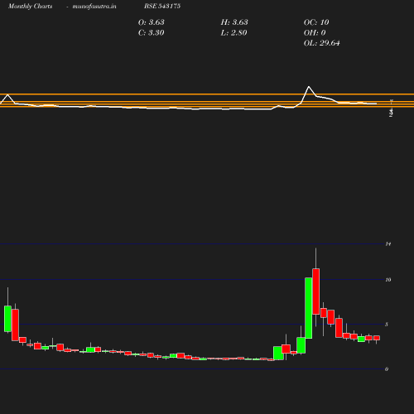Click the 14 price axis label
The height and width of the screenshot is (414, 414).
[x=388, y=244]
